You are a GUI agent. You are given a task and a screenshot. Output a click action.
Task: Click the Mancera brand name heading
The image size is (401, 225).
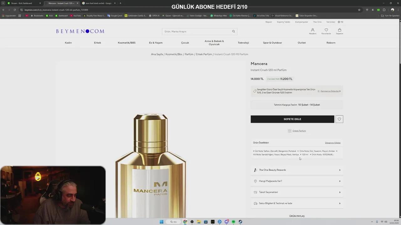coord(259,64)
